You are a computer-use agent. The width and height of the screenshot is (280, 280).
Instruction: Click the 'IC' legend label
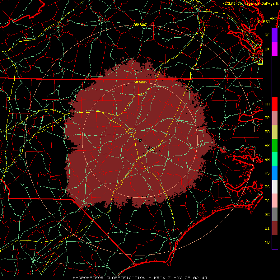pyautogui.click(x=267, y=201)
